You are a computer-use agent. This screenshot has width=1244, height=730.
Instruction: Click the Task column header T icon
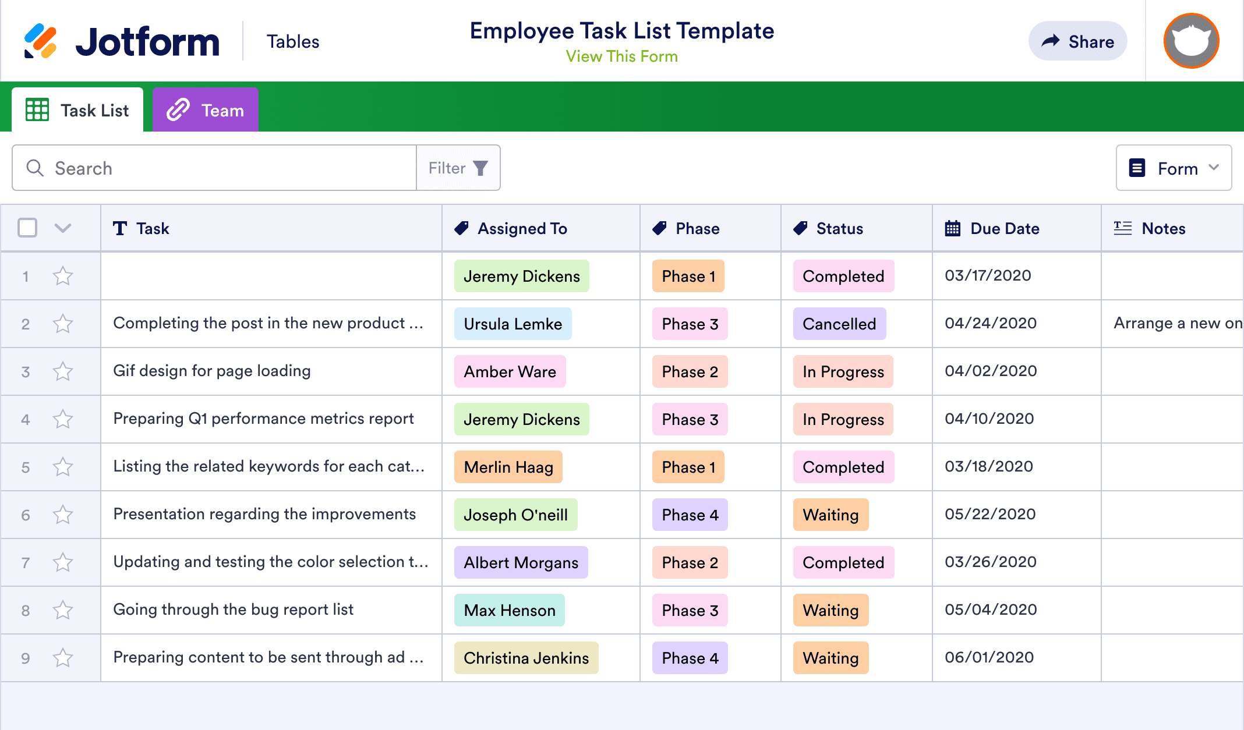(121, 229)
